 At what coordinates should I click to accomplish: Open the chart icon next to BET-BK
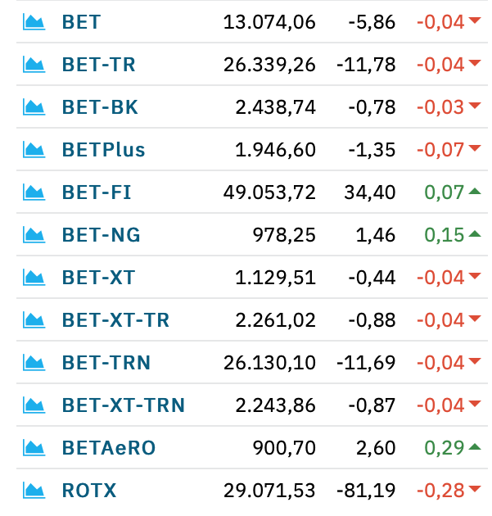point(34,107)
